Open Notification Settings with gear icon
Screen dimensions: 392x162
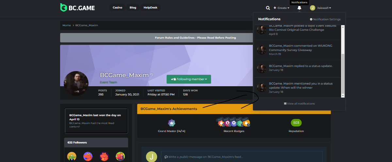coord(325,19)
